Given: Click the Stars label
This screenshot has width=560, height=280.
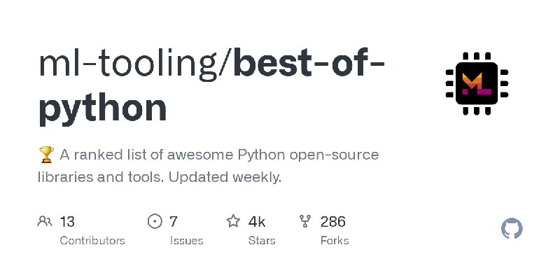Looking at the screenshot, I should (262, 240).
